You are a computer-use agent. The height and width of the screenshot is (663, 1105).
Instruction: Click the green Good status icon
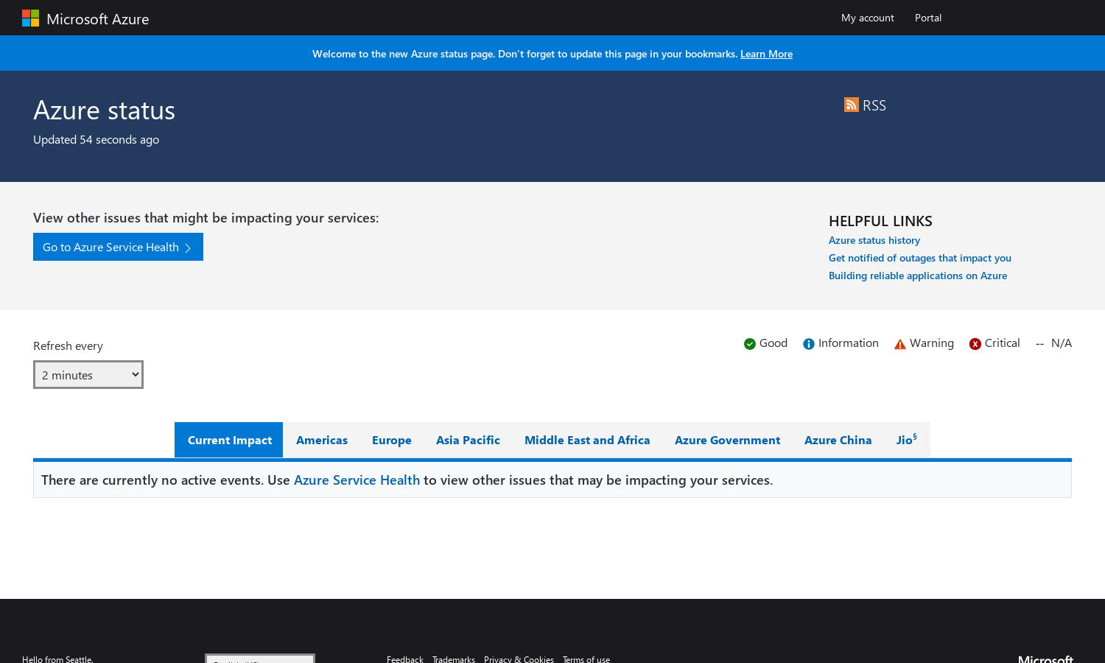[x=749, y=344]
